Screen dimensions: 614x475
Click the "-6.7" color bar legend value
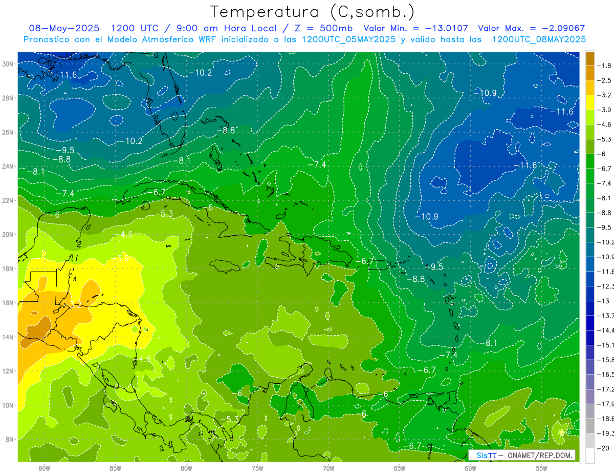(605, 169)
